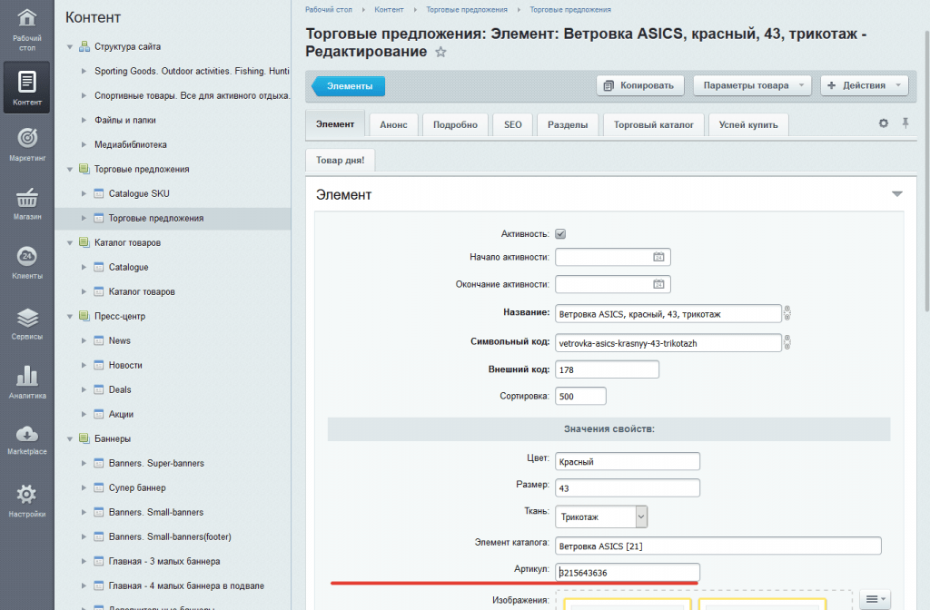
Task: Expand the Catalogue SKU tree item
Action: 84,193
